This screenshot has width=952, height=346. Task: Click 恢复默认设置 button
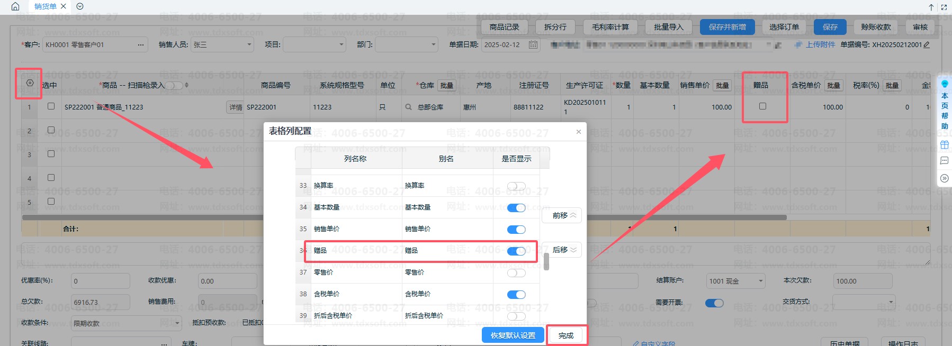pos(513,335)
